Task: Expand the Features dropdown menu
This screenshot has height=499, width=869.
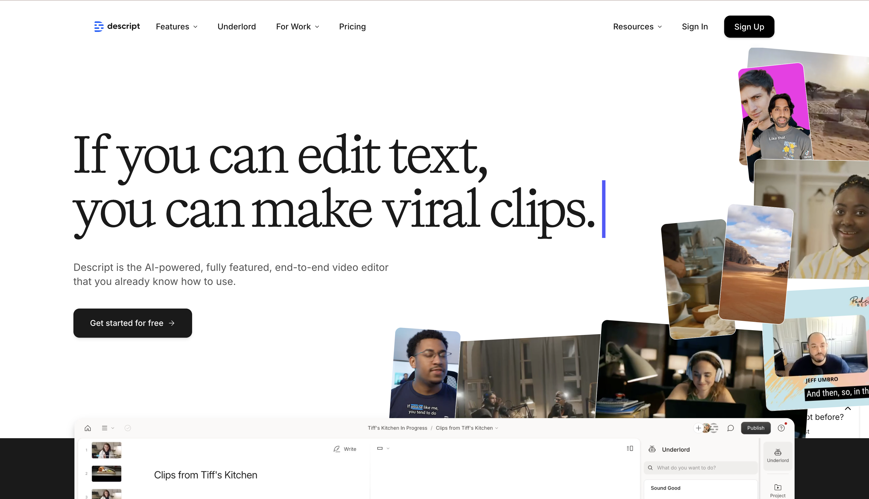Action: click(x=177, y=27)
